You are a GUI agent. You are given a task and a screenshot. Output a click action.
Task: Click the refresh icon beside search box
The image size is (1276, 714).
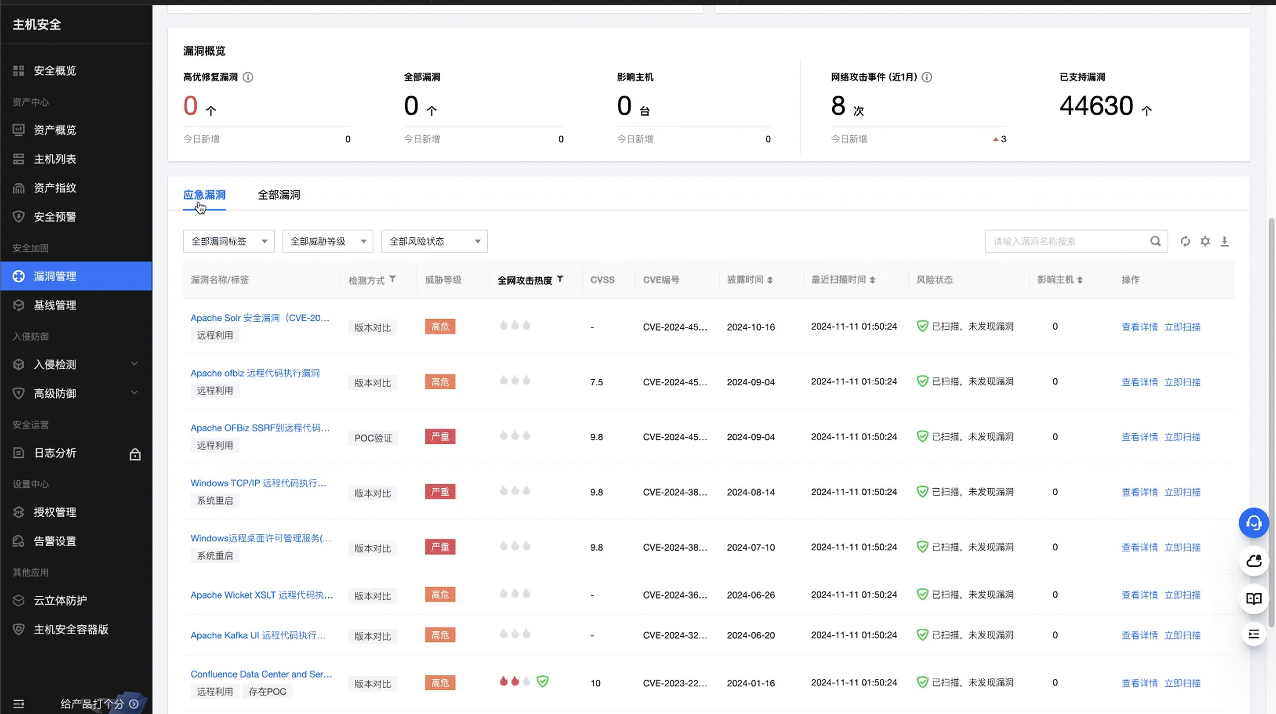pyautogui.click(x=1185, y=241)
